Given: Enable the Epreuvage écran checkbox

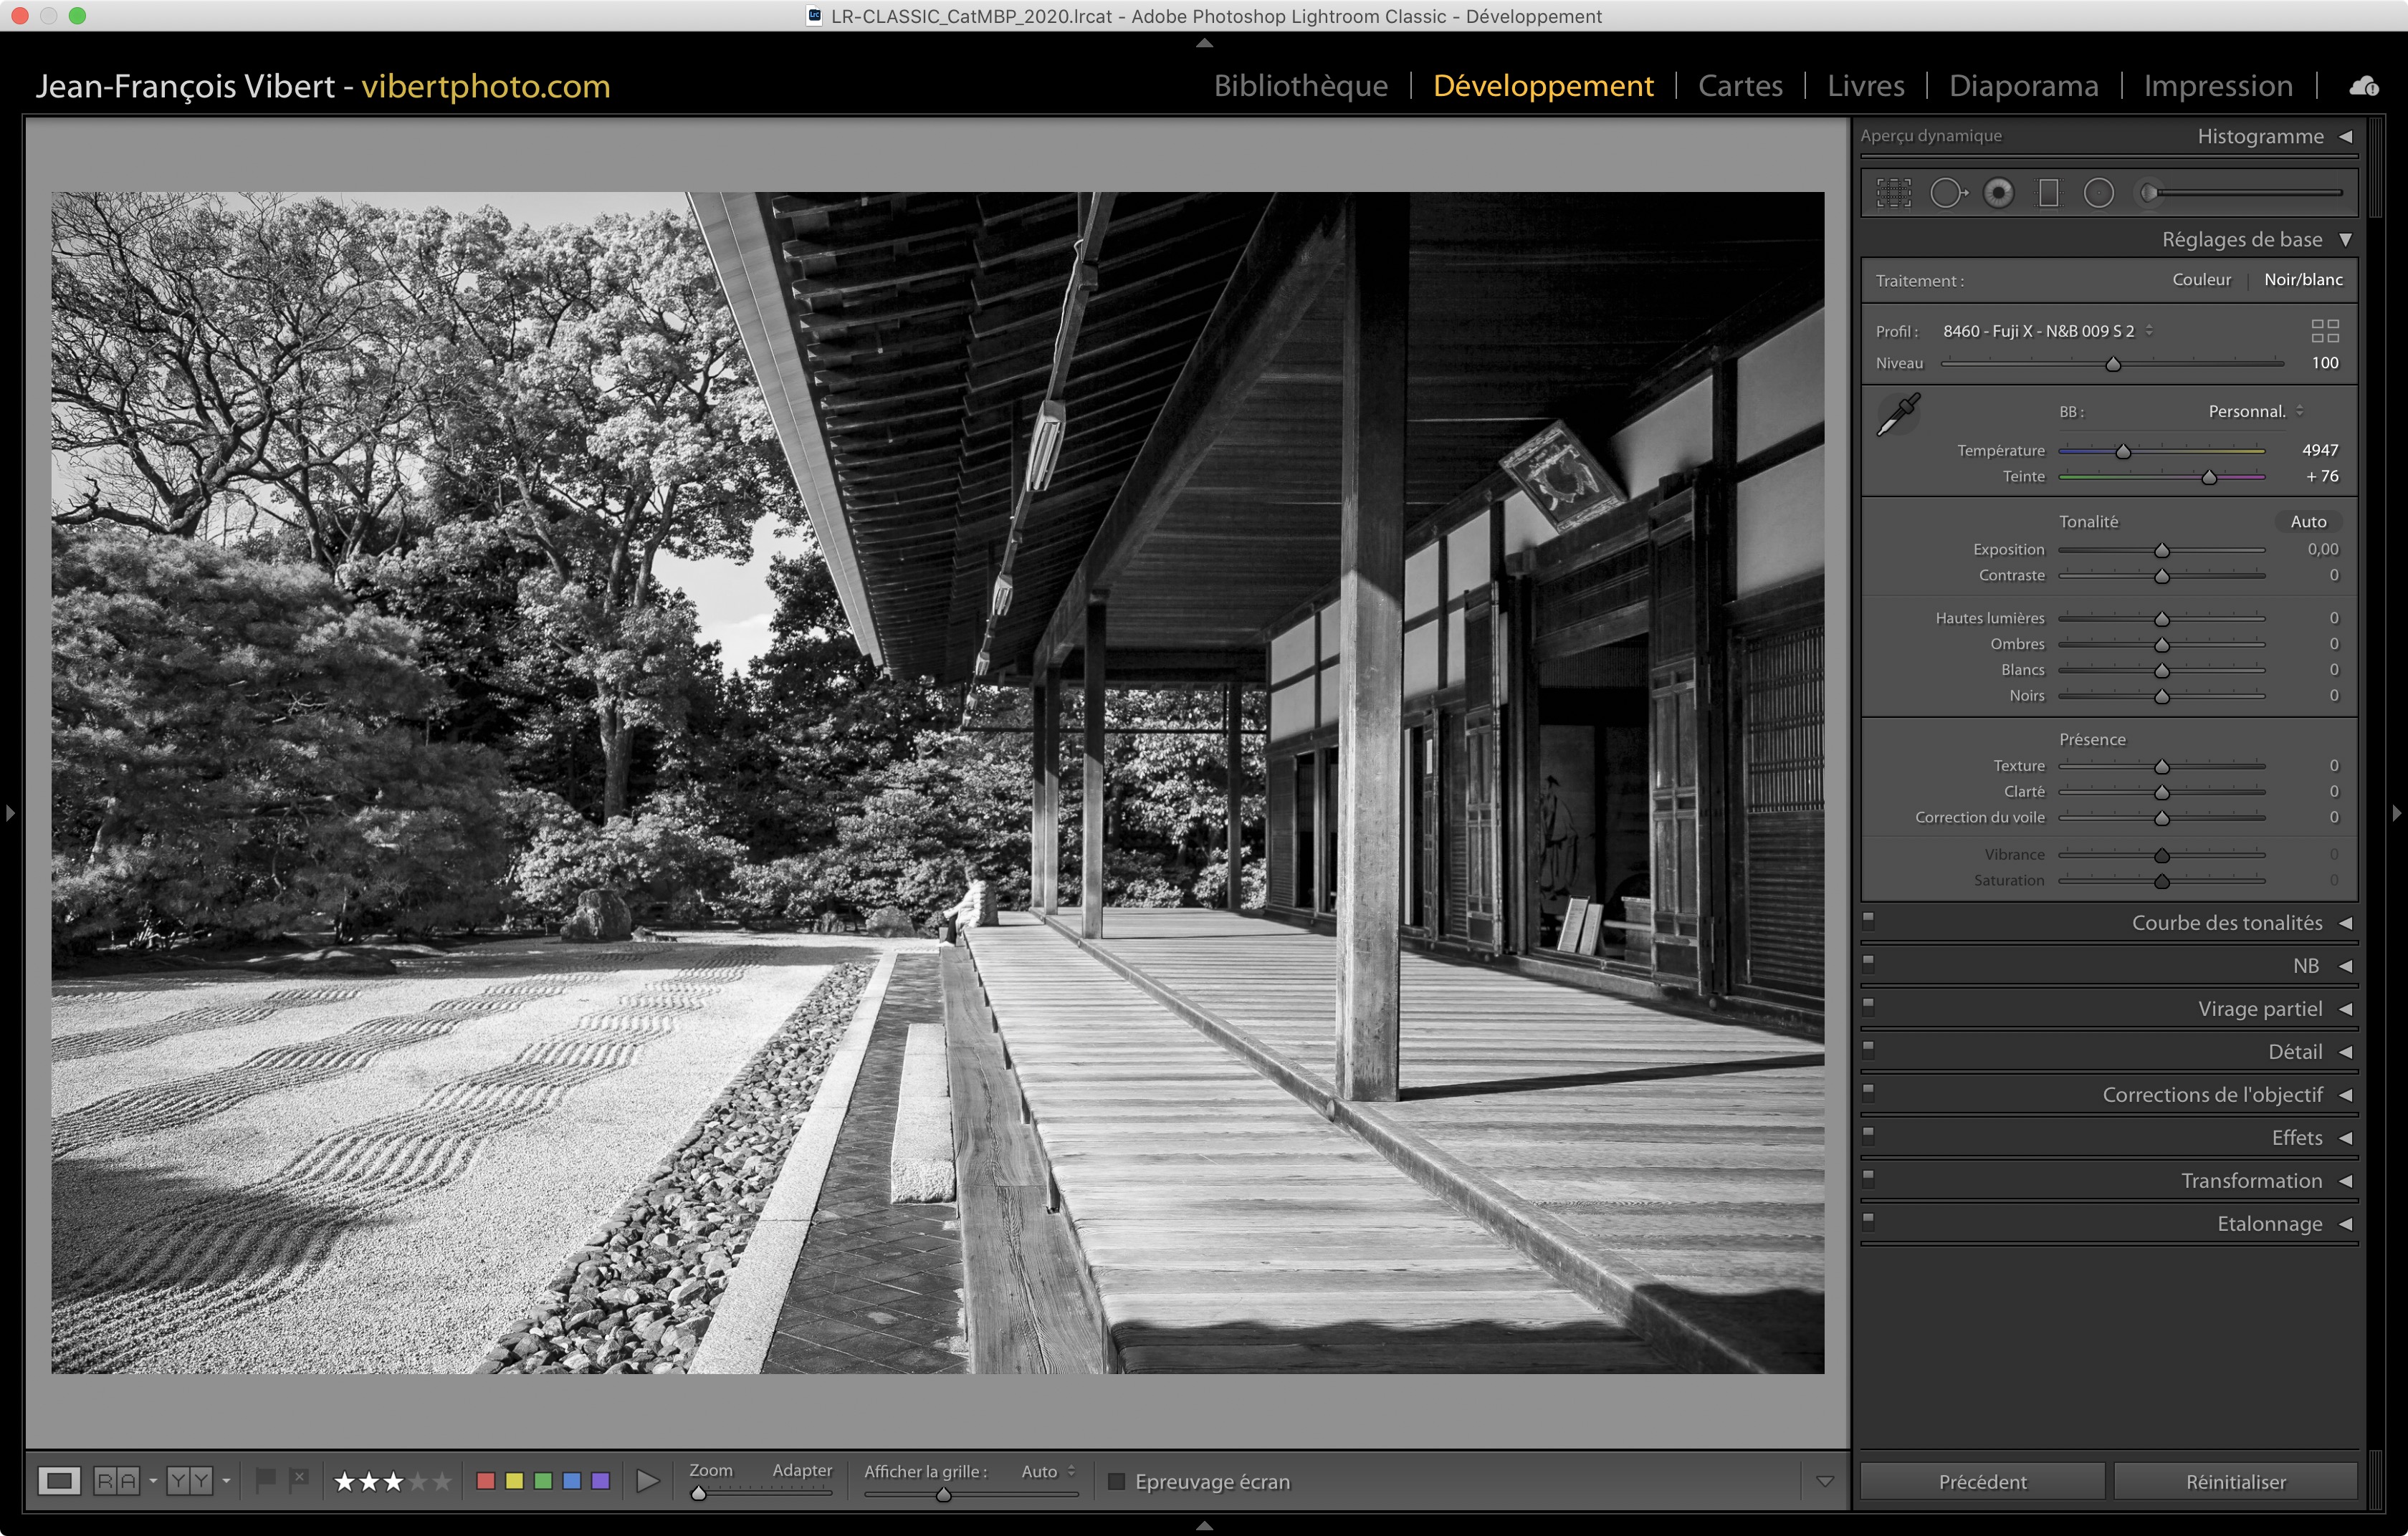Looking at the screenshot, I should [x=1117, y=1481].
